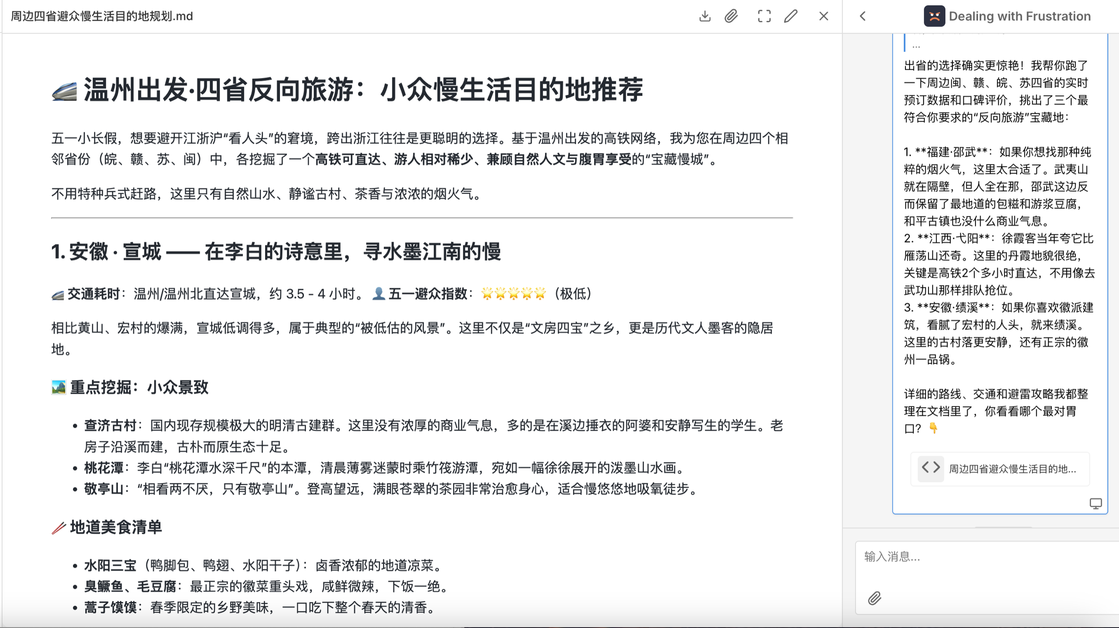Click the monitor icon below the message
The image size is (1119, 628).
pos(1095,503)
